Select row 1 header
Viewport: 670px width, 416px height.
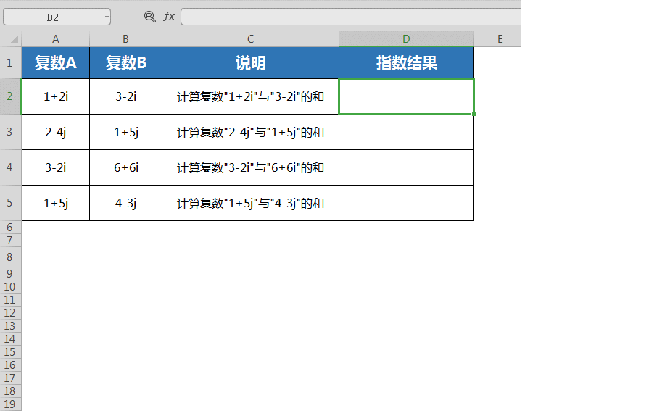10,63
